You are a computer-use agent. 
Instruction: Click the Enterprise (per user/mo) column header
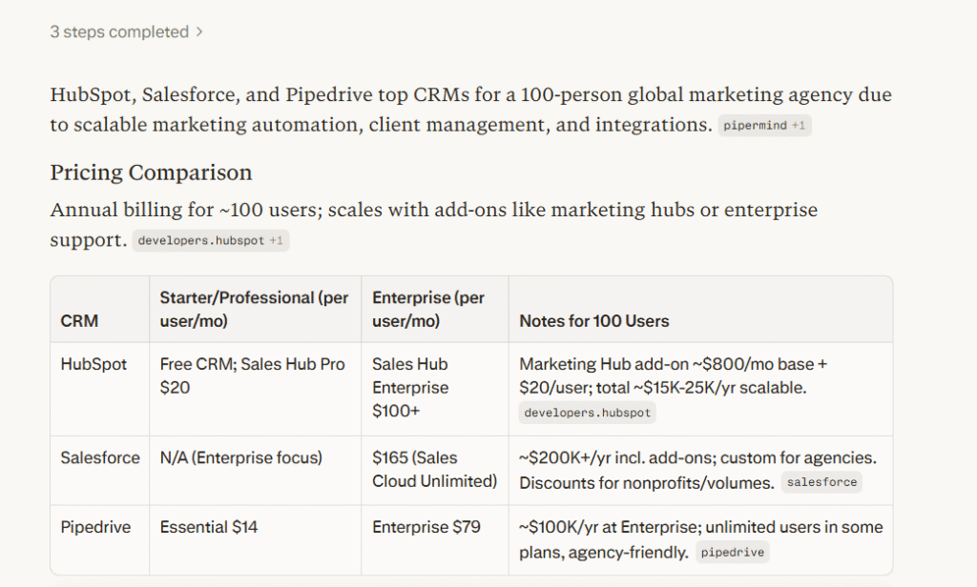coord(428,310)
